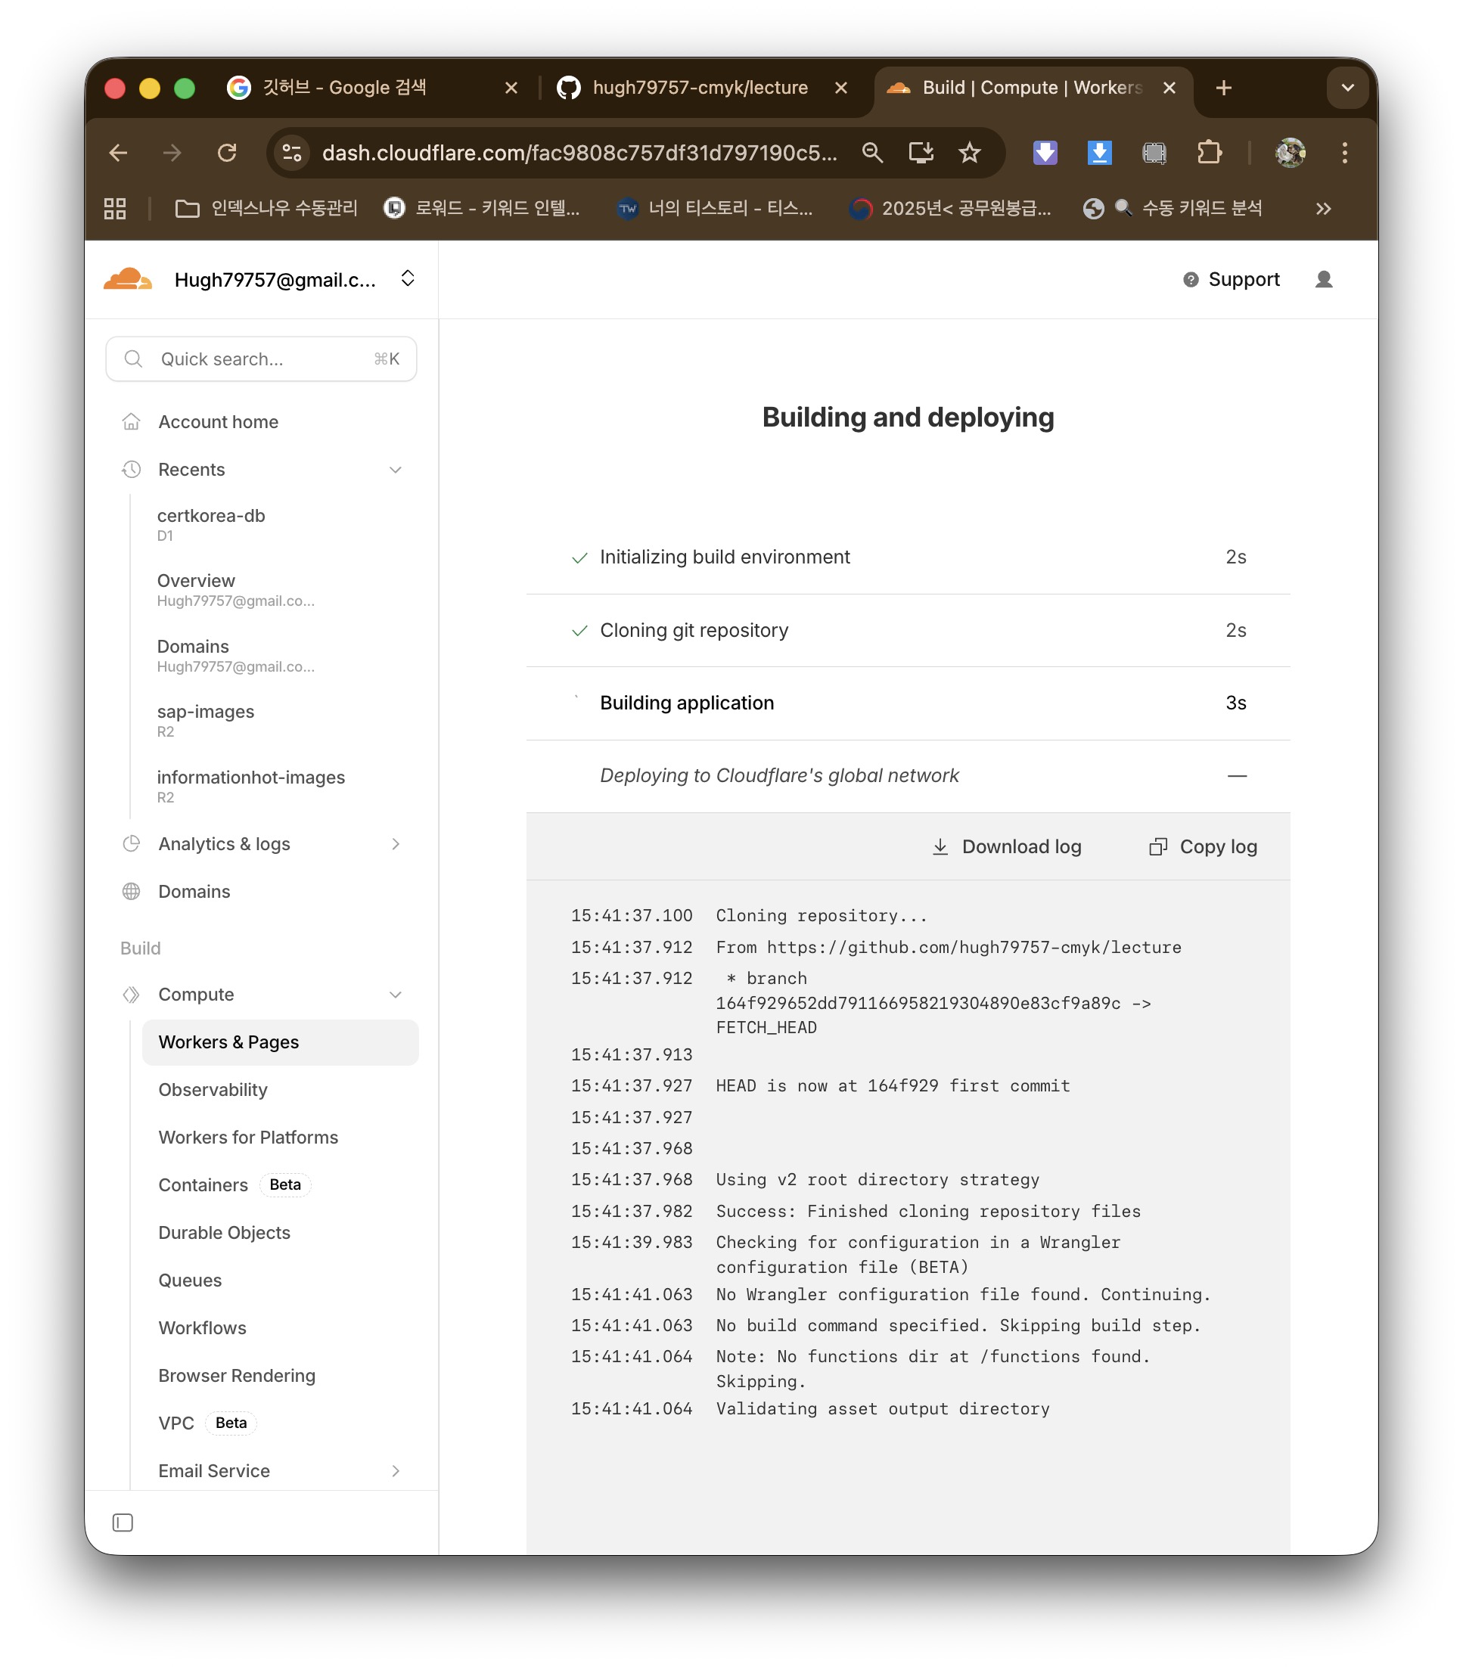Click the Cloudflare logo icon

click(x=127, y=279)
